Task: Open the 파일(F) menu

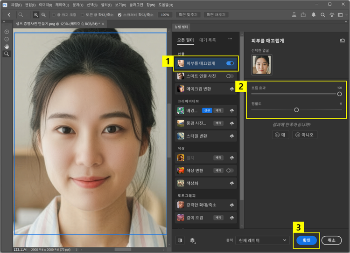Action: [x=16, y=5]
